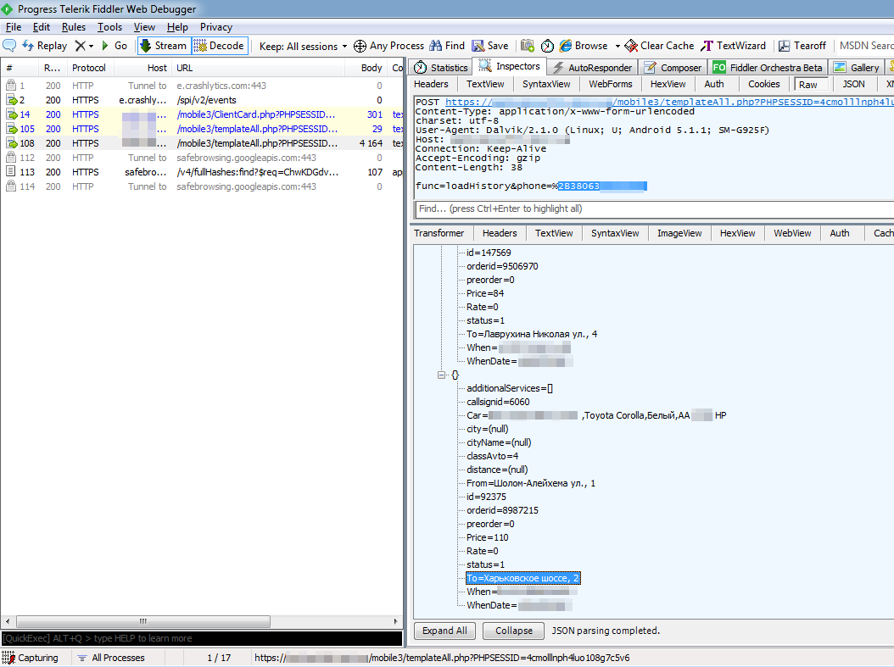Select JSON node orderid=9506970
Image resolution: width=894 pixels, height=667 pixels.
coord(502,267)
